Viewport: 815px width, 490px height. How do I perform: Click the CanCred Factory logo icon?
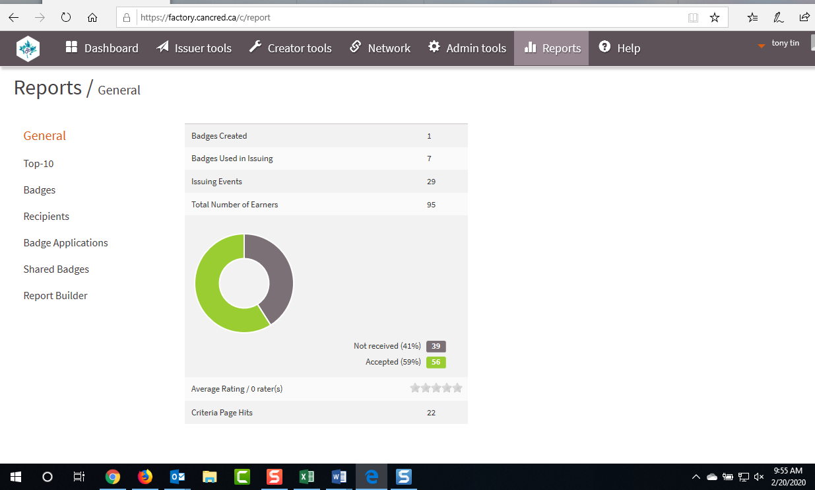[x=28, y=48]
